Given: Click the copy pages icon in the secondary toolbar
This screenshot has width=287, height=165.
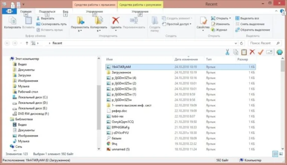Looking at the screenshot, I should (x=236, y=52).
